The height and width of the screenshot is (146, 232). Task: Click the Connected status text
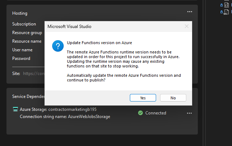156,113
